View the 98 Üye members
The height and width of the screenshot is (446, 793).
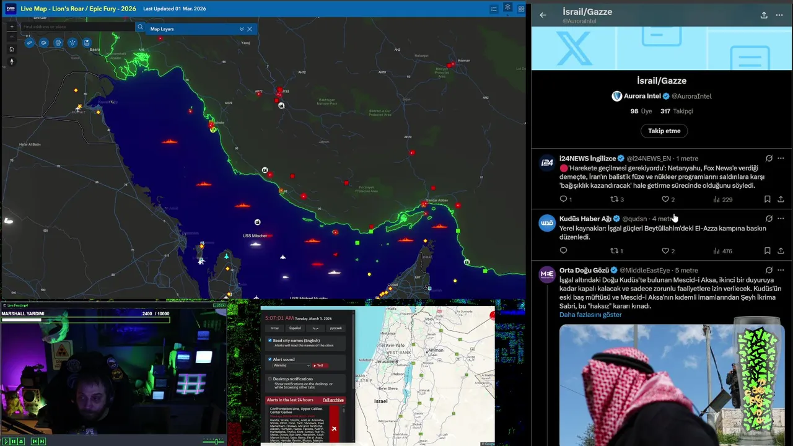coord(641,111)
